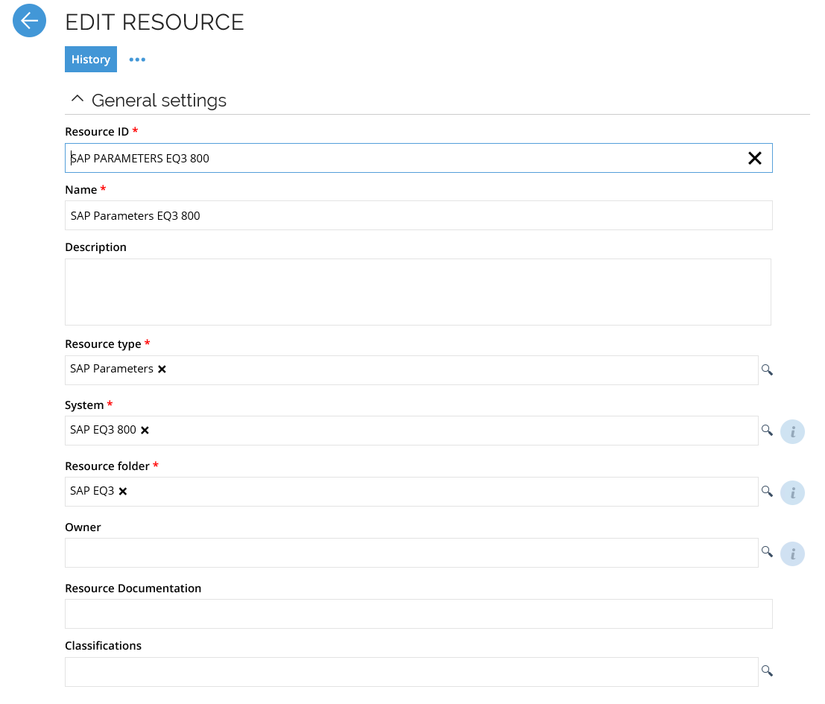Collapse the General settings section
The image size is (825, 704).
pyautogui.click(x=78, y=99)
